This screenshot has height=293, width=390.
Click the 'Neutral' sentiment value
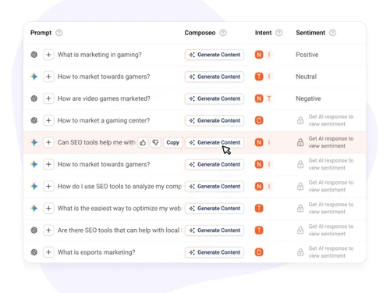point(307,77)
